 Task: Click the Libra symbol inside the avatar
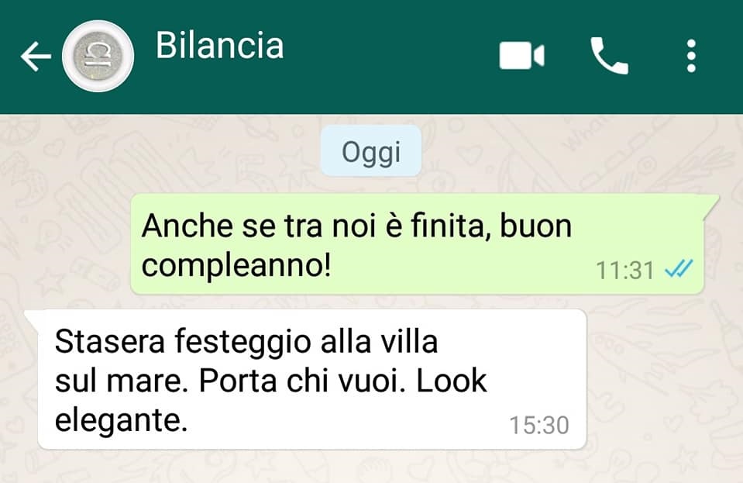pos(98,56)
